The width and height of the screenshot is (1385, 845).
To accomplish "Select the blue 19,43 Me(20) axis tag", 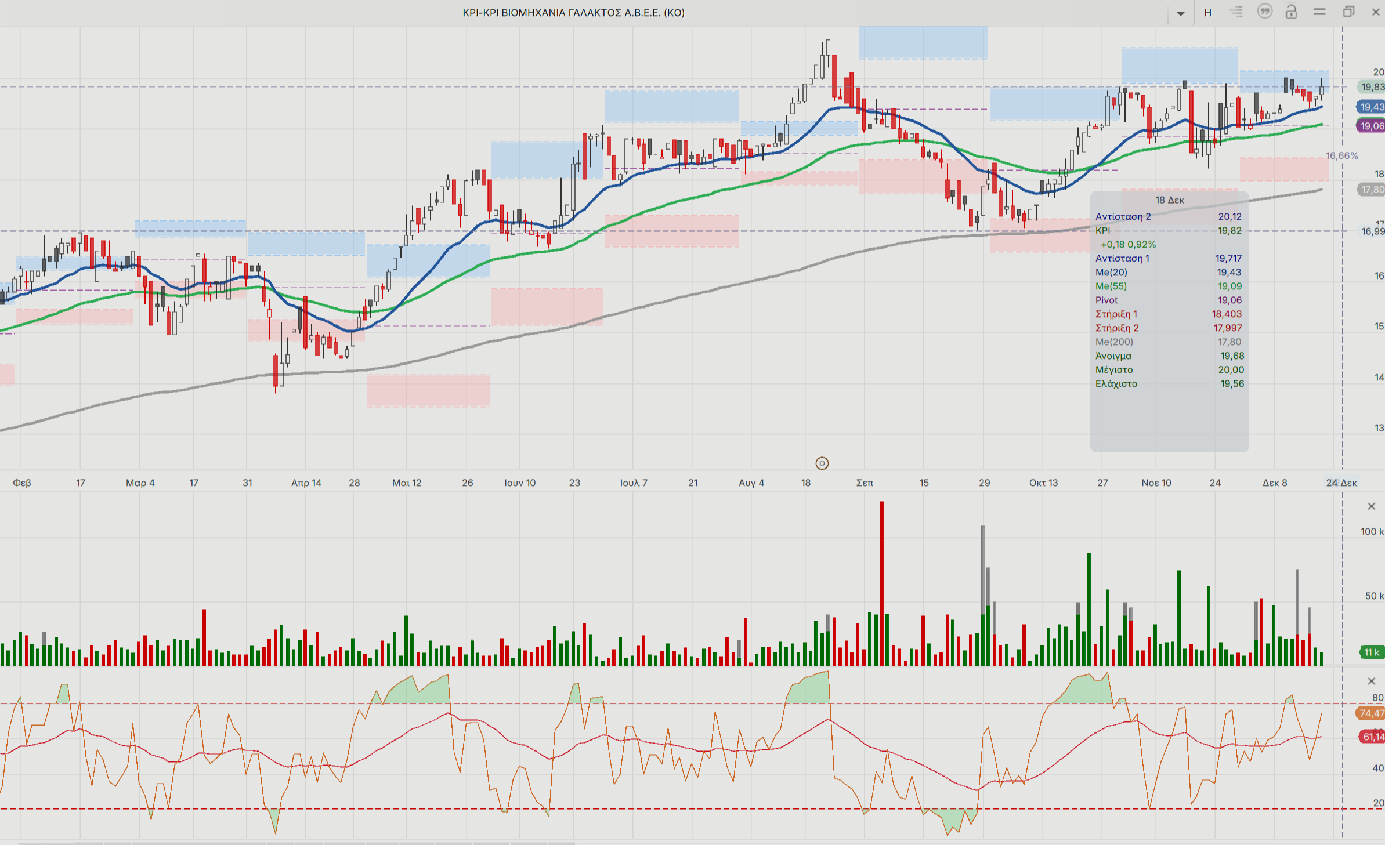I will (1371, 107).
